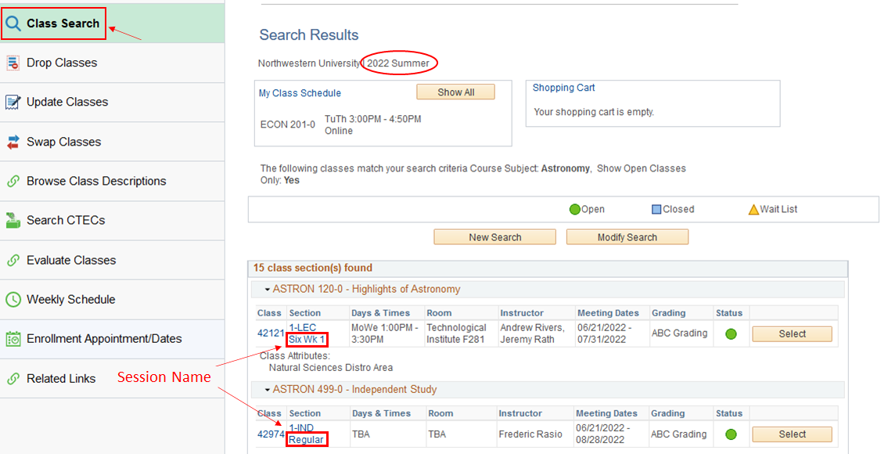Click the blue Closed legend icon
The width and height of the screenshot is (888, 454).
tap(656, 210)
